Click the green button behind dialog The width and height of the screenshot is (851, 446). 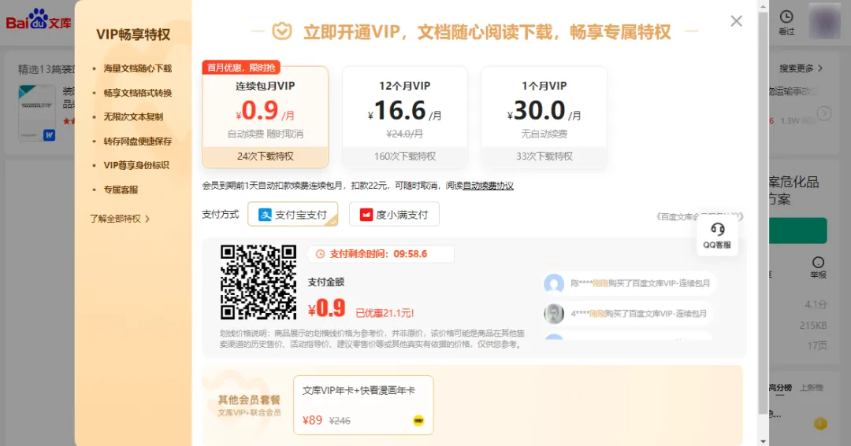click(797, 230)
